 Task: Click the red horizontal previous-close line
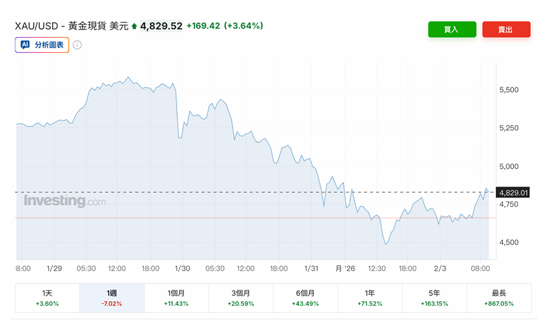(195, 218)
